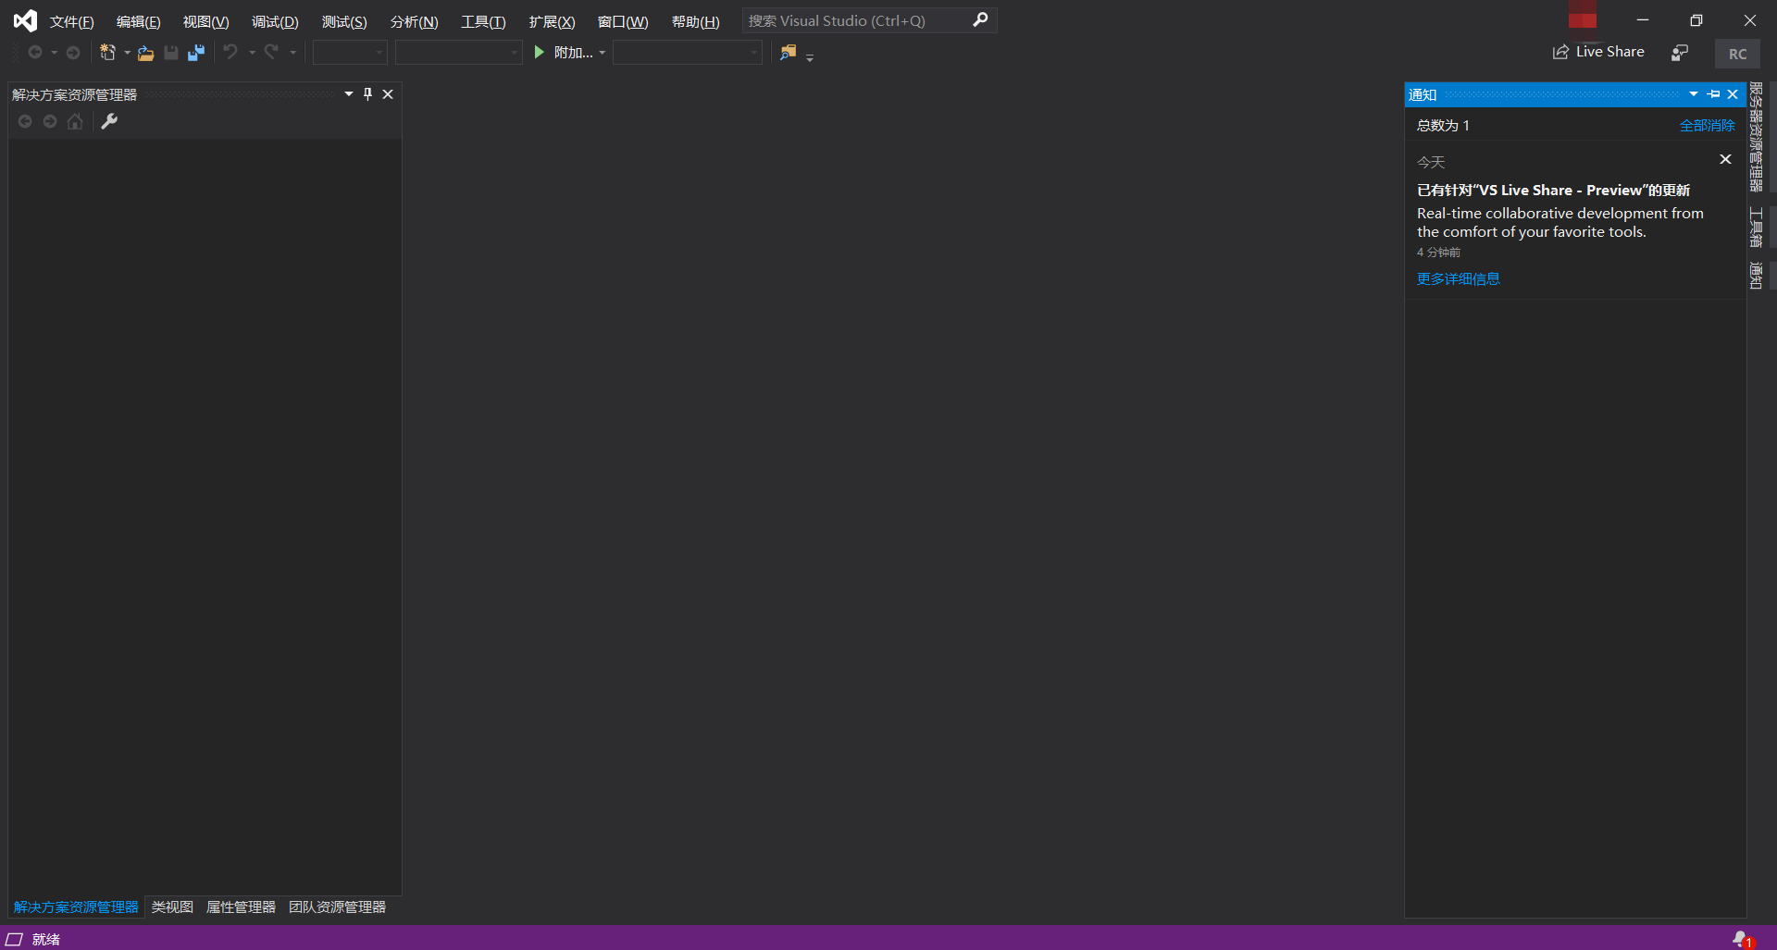
Task: Click the search magnifier icon
Action: click(x=980, y=19)
